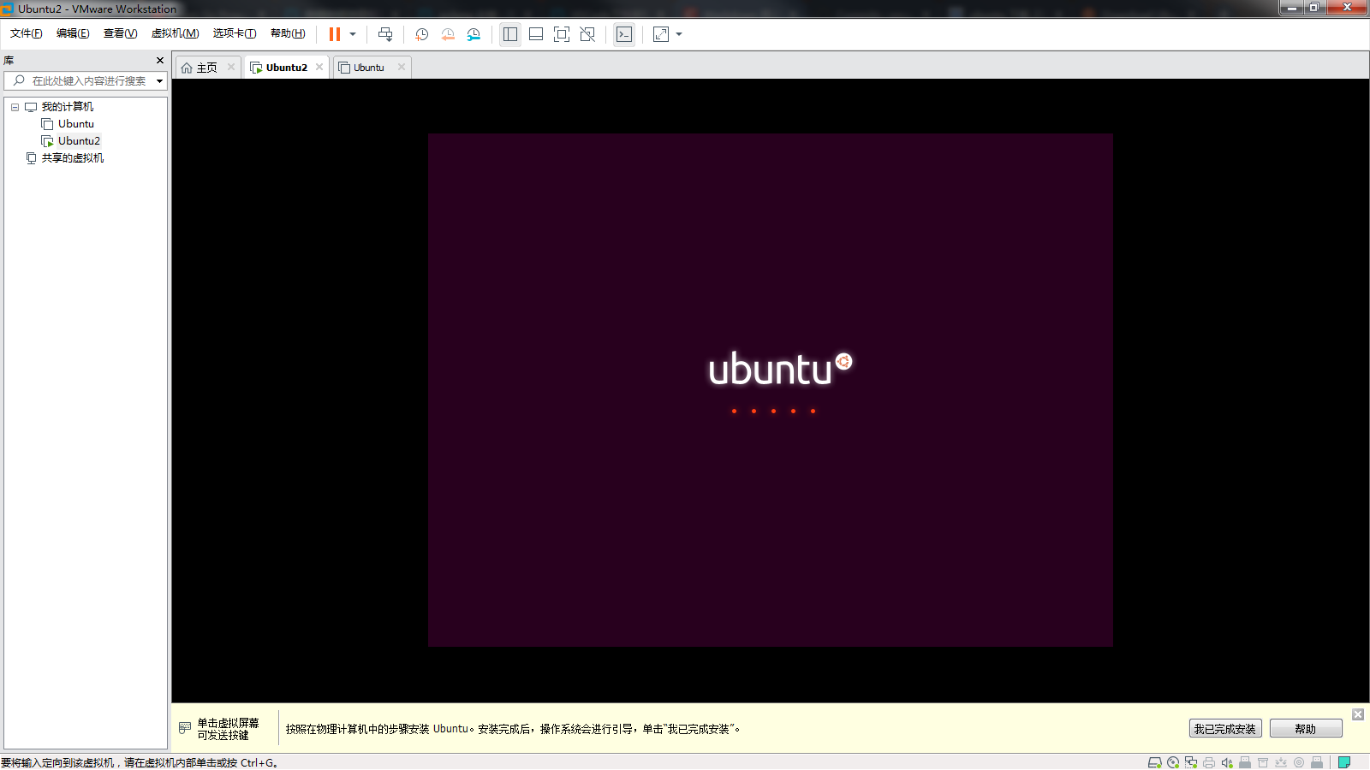
Task: Click the last USB device status icon
Action: click(x=1317, y=762)
